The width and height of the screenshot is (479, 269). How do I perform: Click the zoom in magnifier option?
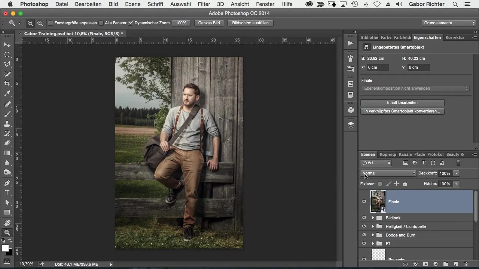(30, 23)
